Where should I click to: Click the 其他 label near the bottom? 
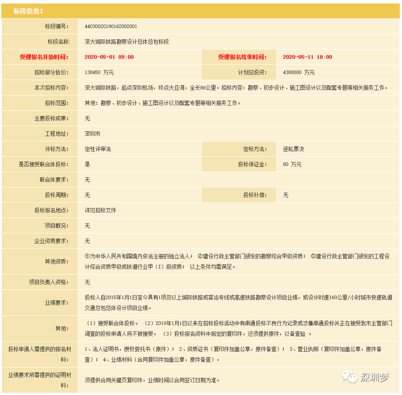tap(62, 328)
